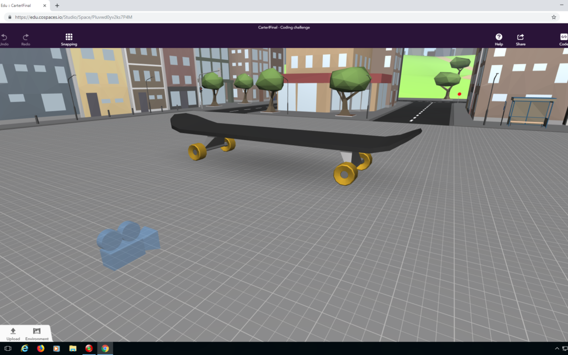Launch Internet Explorer from taskbar

point(24,349)
